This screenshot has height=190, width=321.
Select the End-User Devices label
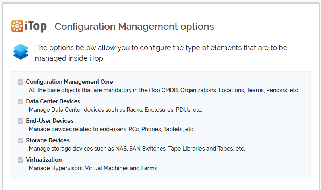(x=50, y=121)
